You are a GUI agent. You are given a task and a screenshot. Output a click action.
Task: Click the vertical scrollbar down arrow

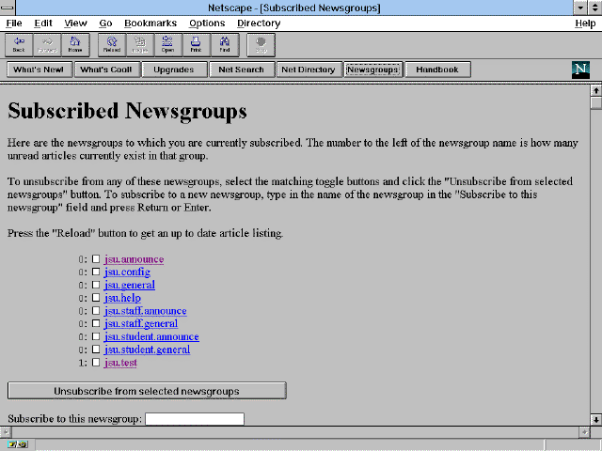pos(595,420)
